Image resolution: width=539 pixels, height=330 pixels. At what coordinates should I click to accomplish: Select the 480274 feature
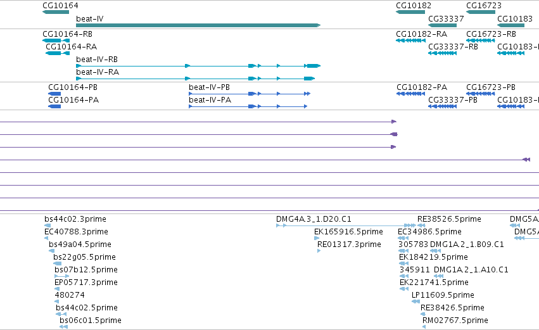pos(57,301)
